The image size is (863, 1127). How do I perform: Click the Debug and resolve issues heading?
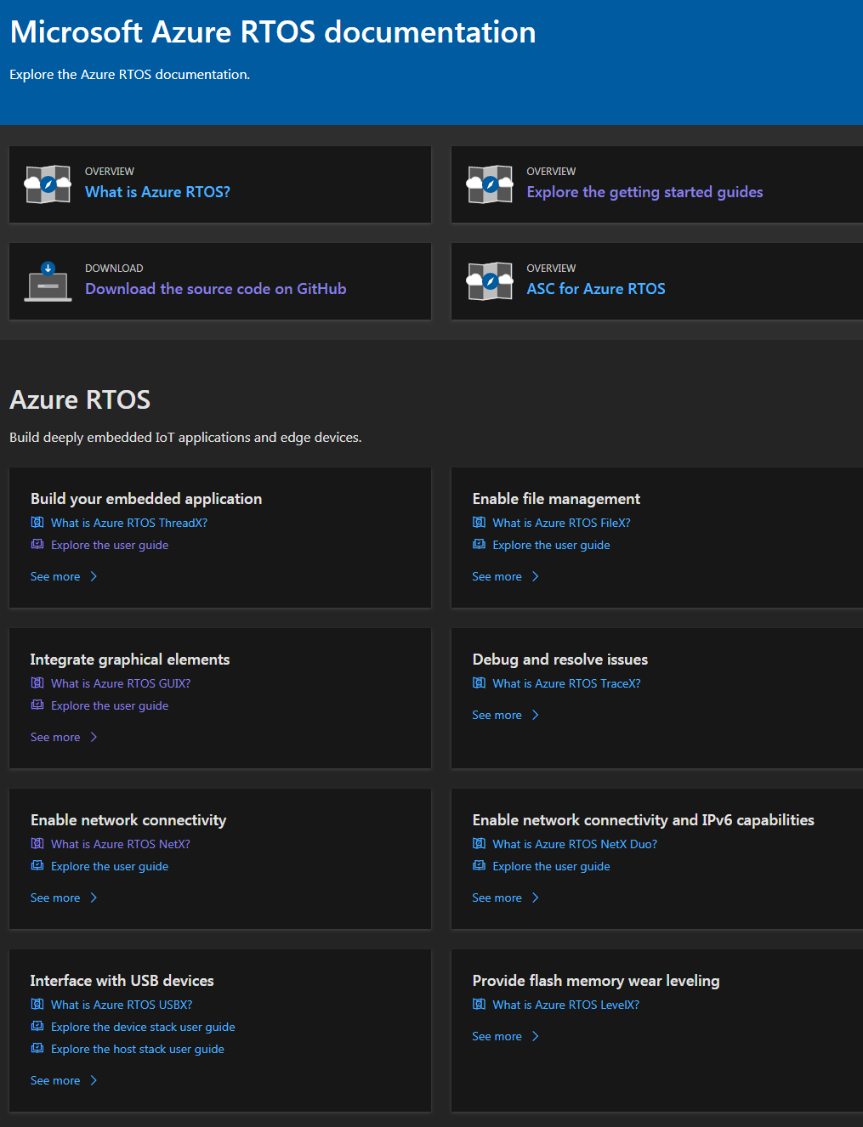coord(560,660)
